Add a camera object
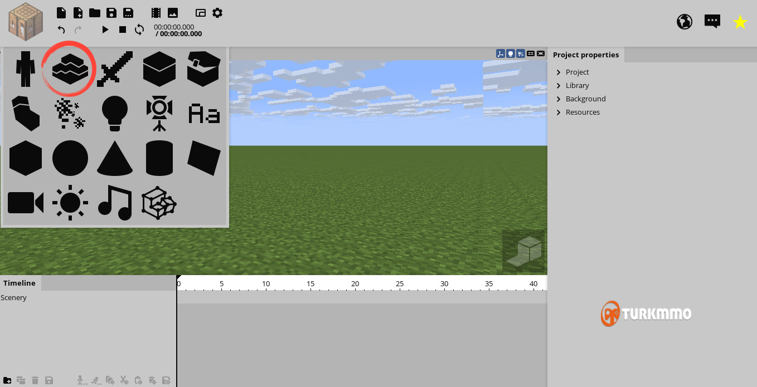This screenshot has width=757, height=387. click(x=26, y=203)
